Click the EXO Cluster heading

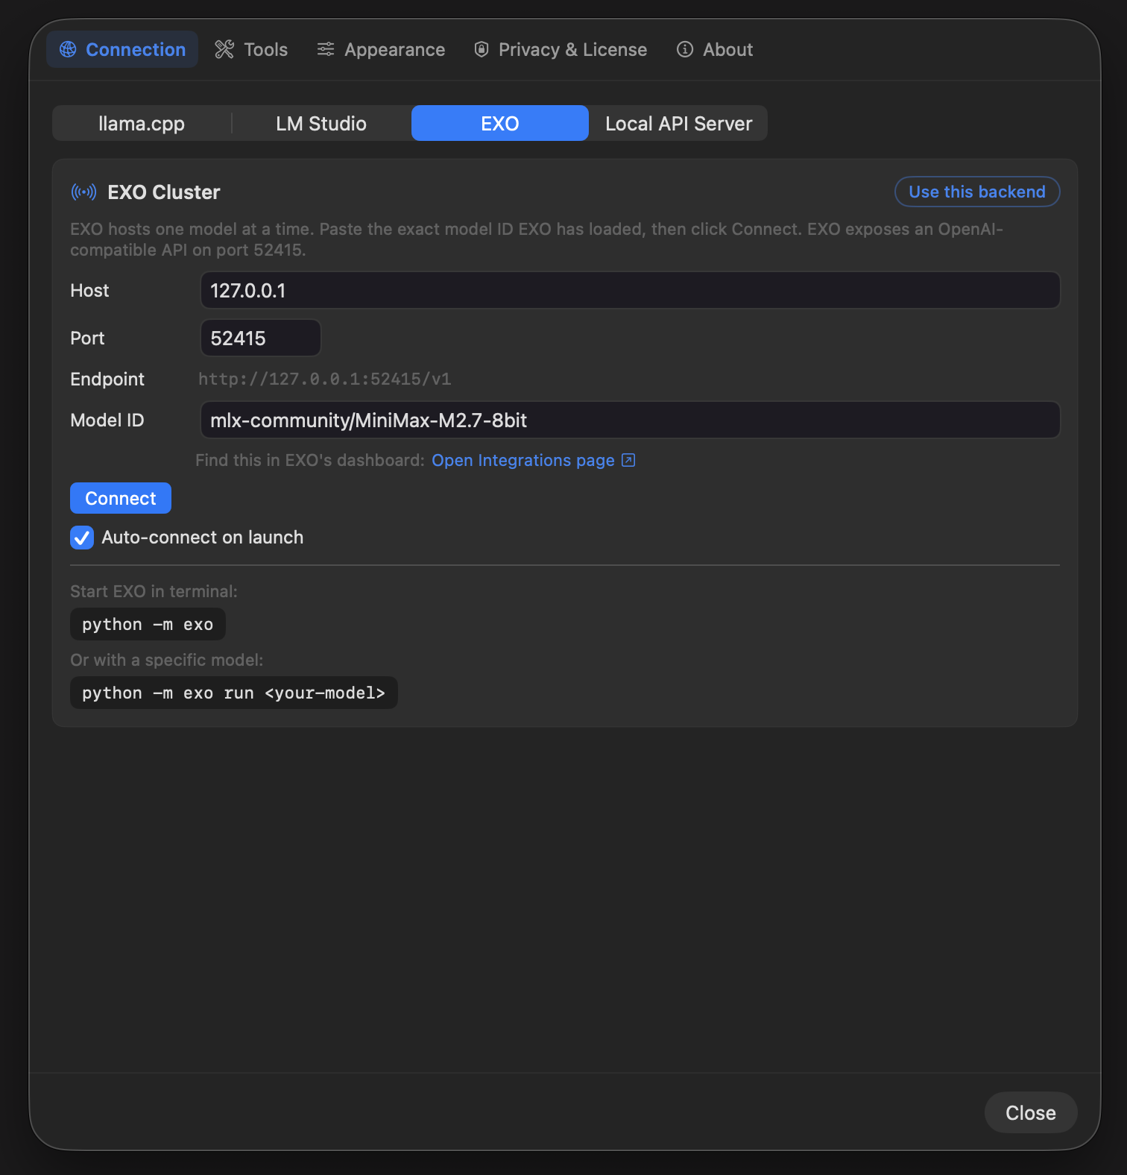(x=164, y=192)
